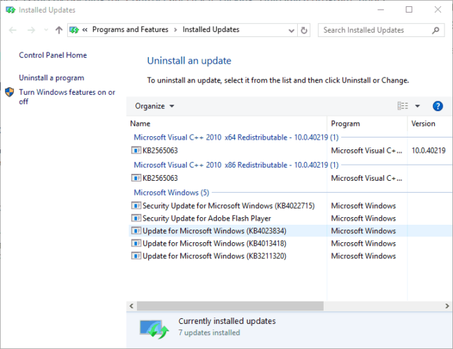The height and width of the screenshot is (349, 453).
Task: Sort by the Name column header
Action: pyautogui.click(x=141, y=124)
